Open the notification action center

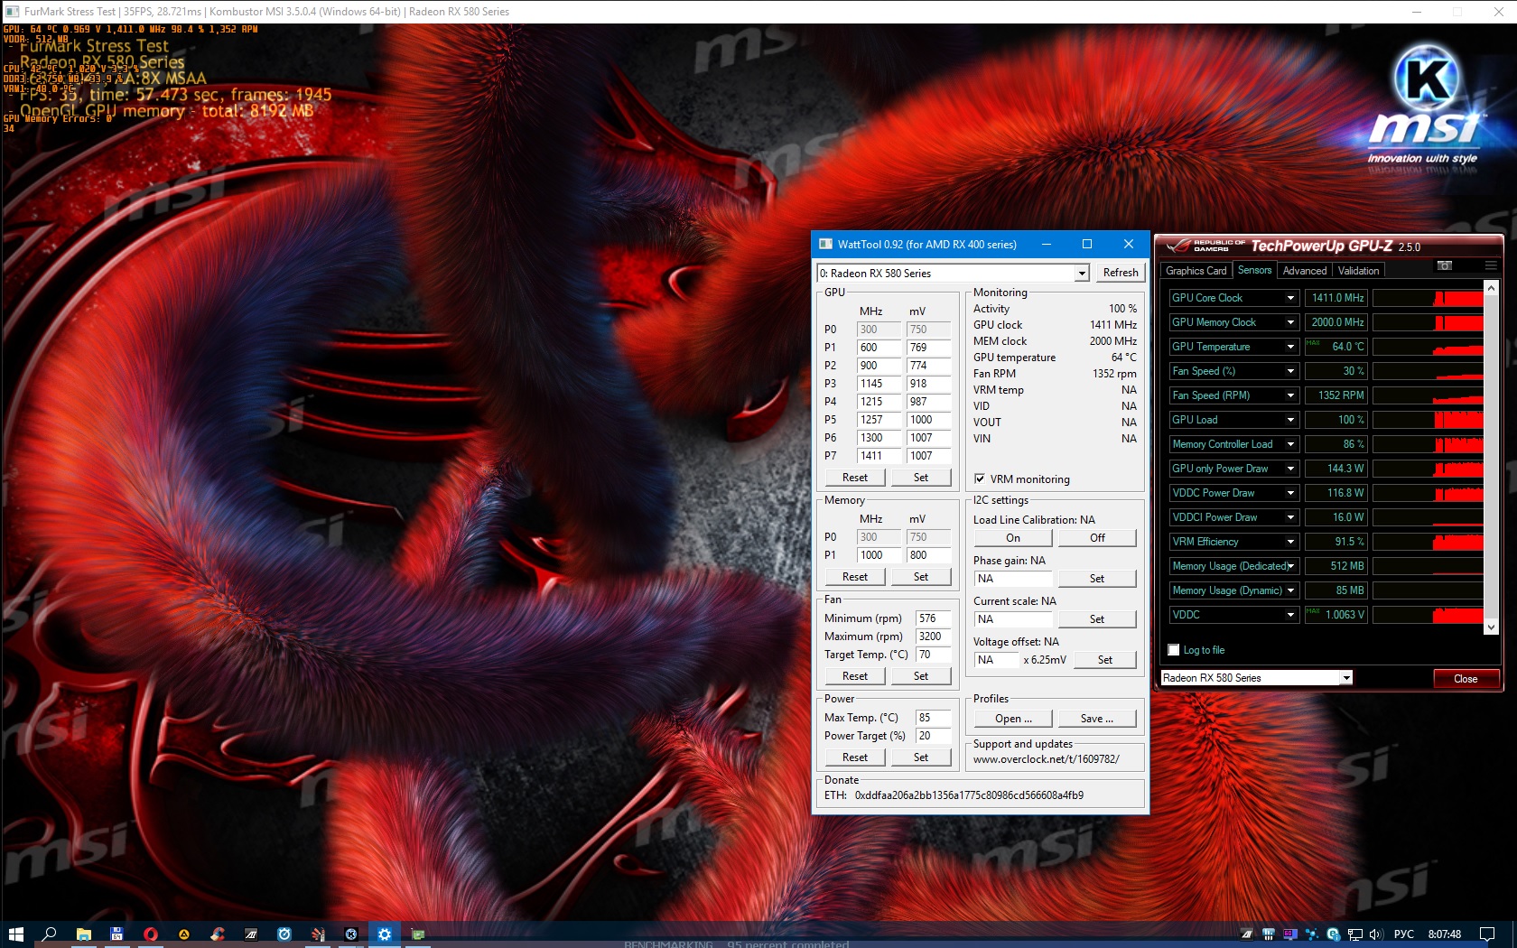tap(1487, 934)
